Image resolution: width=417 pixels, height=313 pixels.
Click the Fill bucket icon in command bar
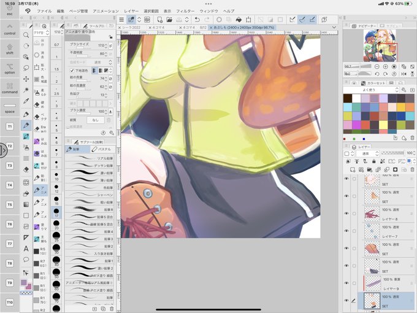tap(239, 20)
